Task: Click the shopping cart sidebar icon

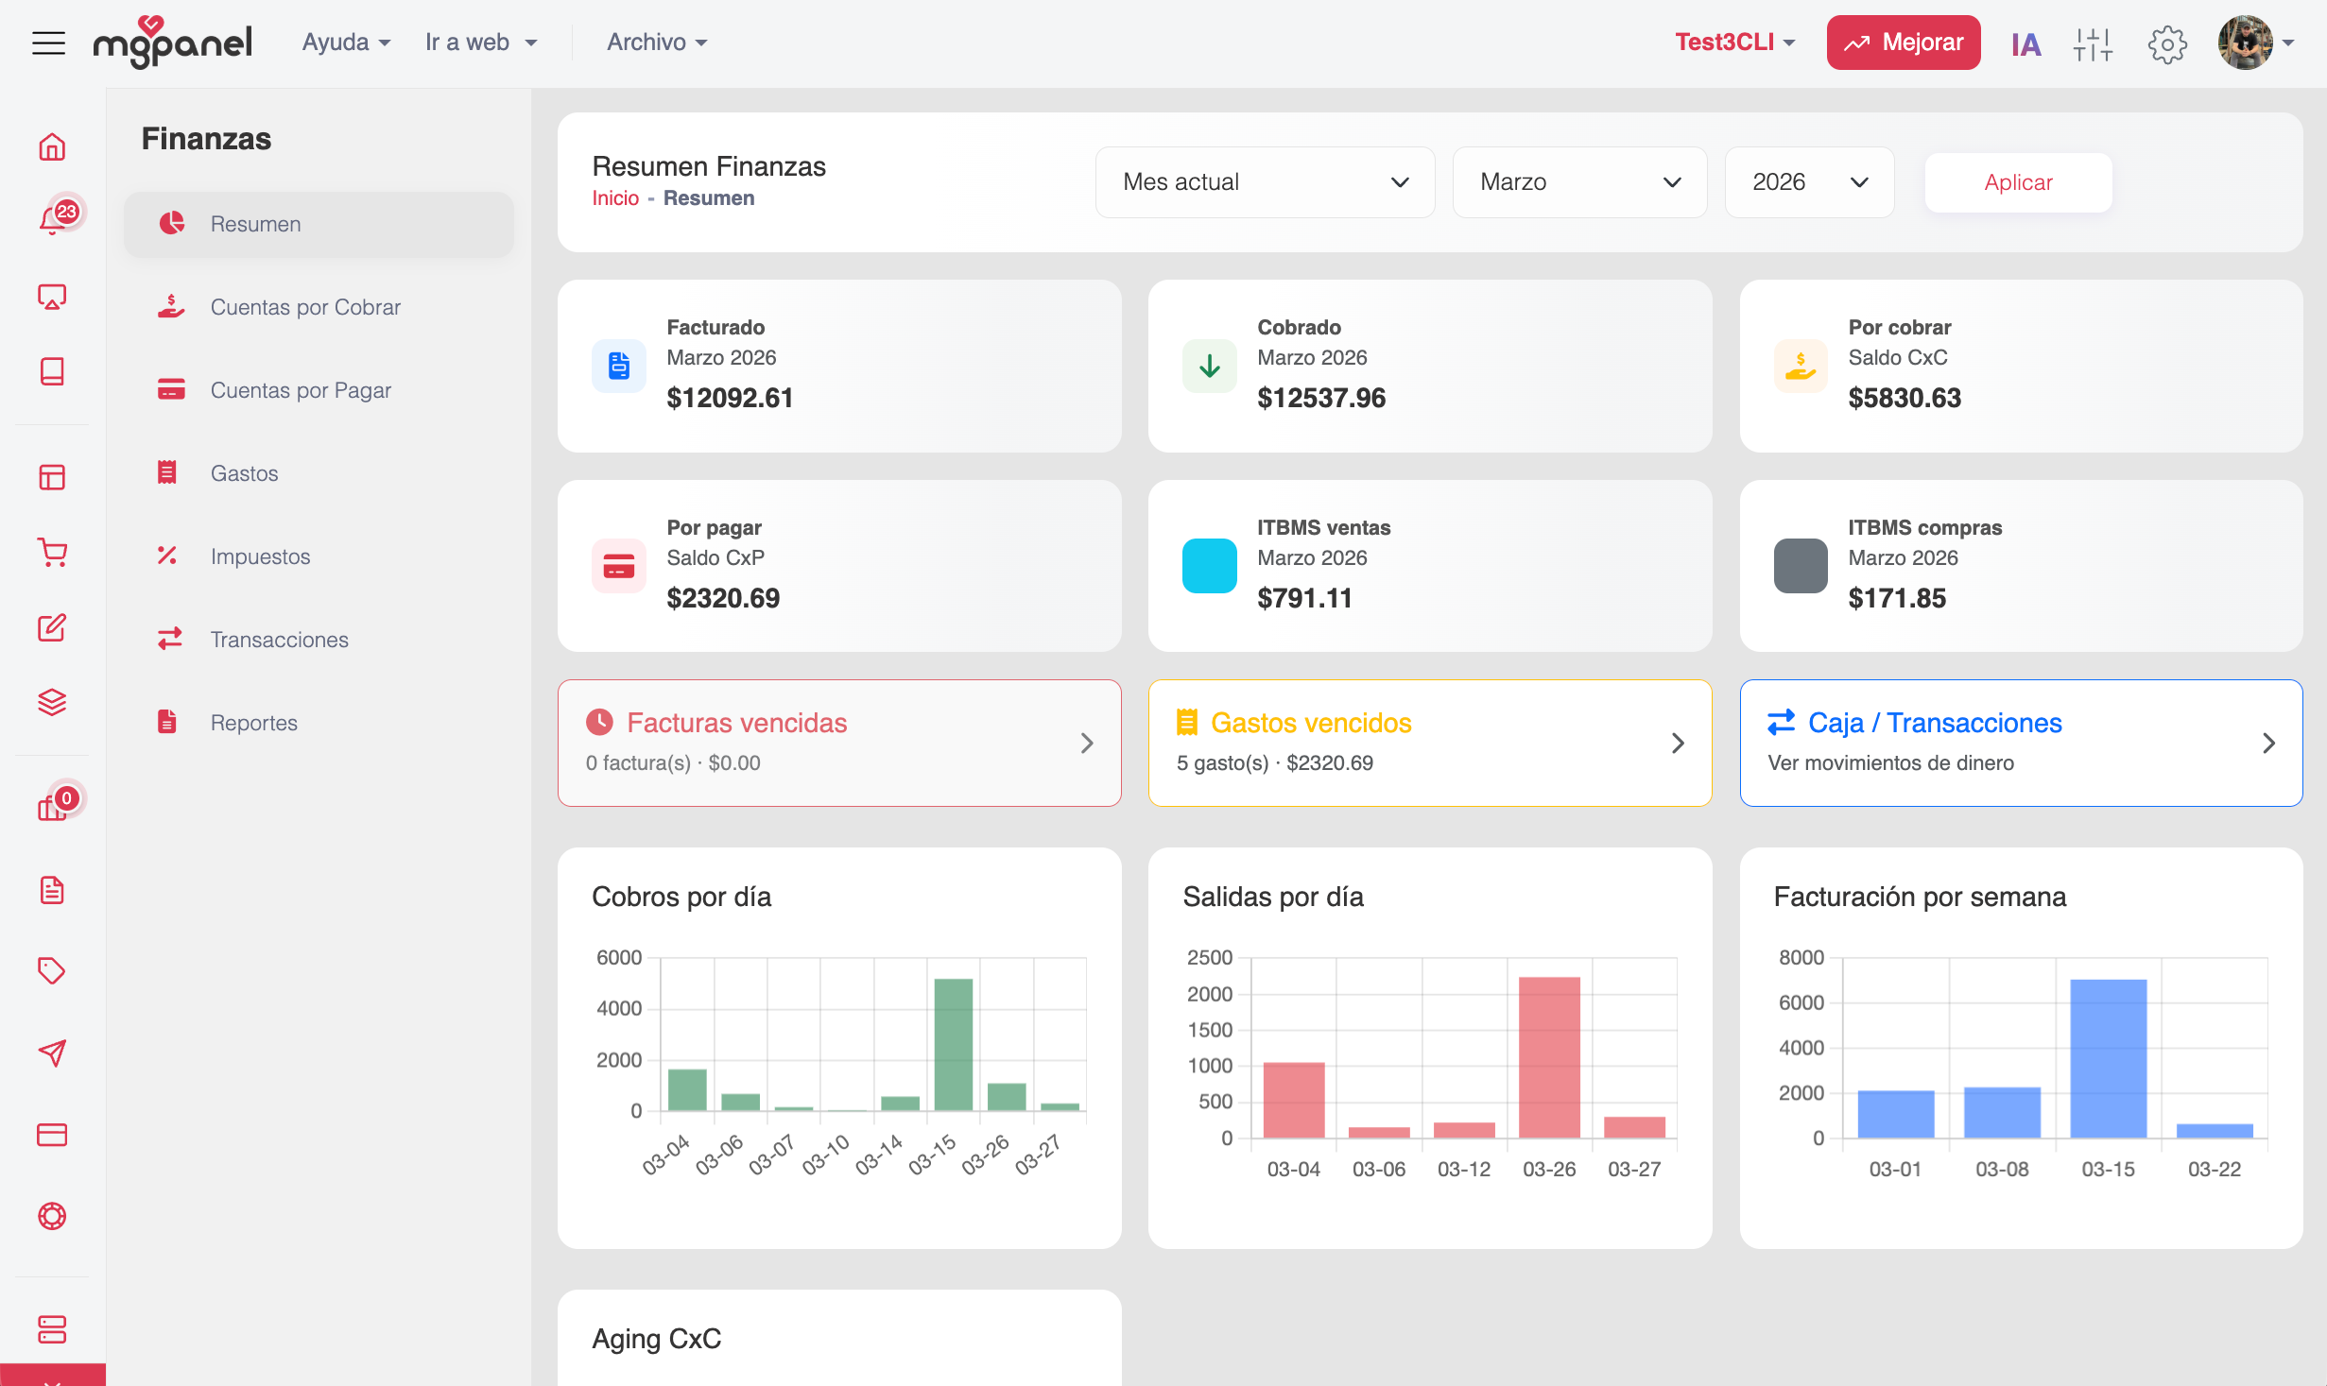Action: 52,553
